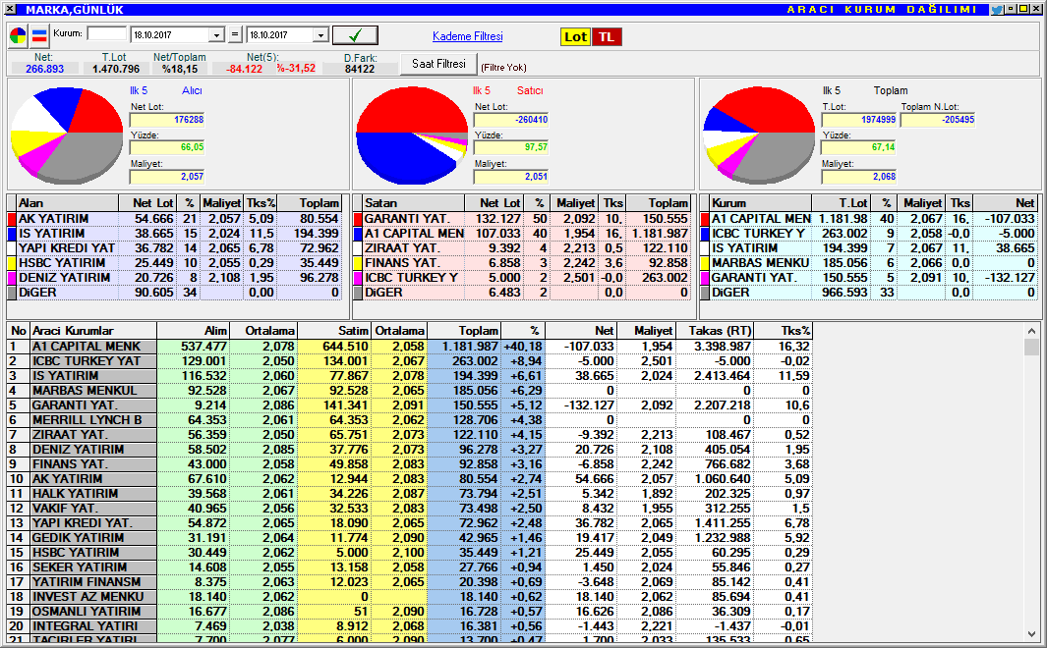Sort buyers table by Net Lot header

click(146, 202)
